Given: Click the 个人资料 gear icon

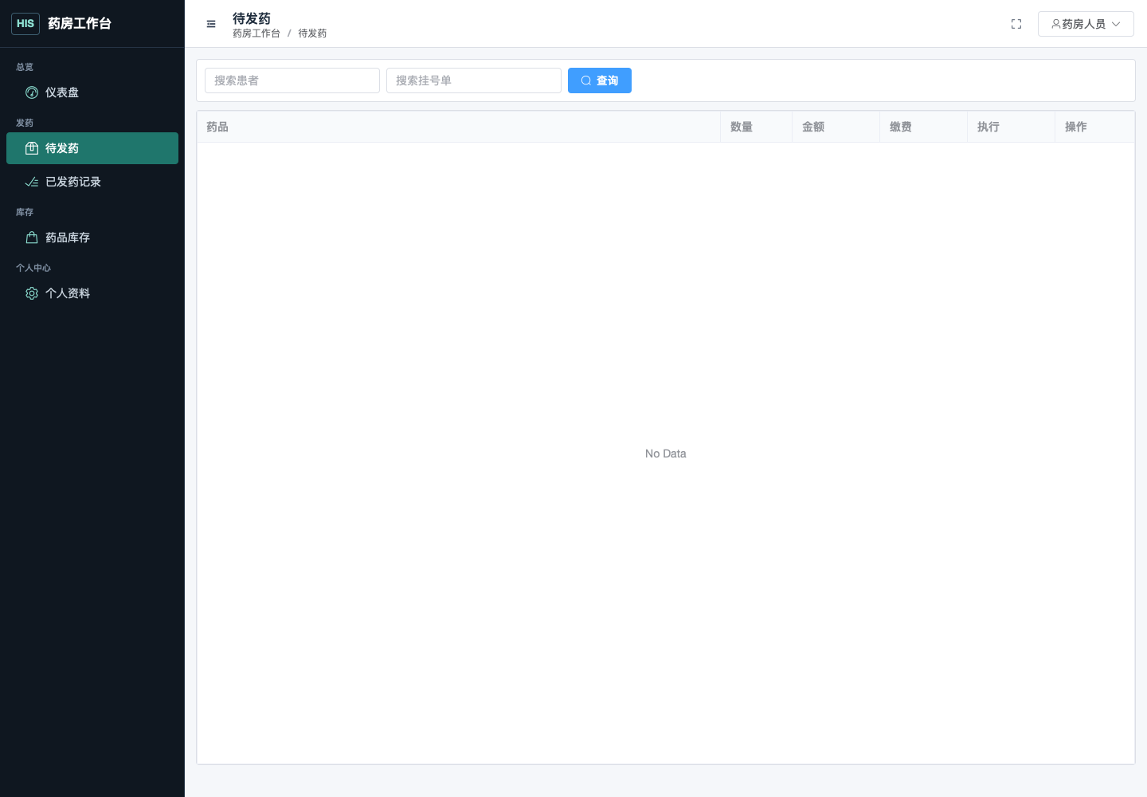Looking at the screenshot, I should [32, 293].
